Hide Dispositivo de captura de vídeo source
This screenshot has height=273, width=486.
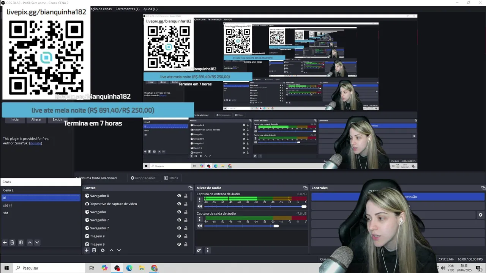(x=179, y=204)
